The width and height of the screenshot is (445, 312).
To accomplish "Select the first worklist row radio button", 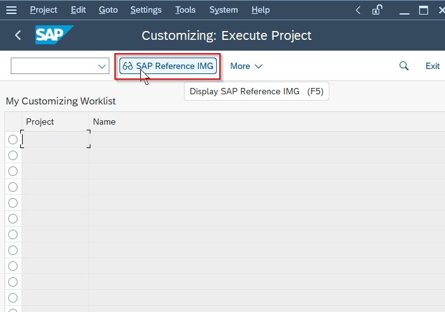I will point(13,139).
